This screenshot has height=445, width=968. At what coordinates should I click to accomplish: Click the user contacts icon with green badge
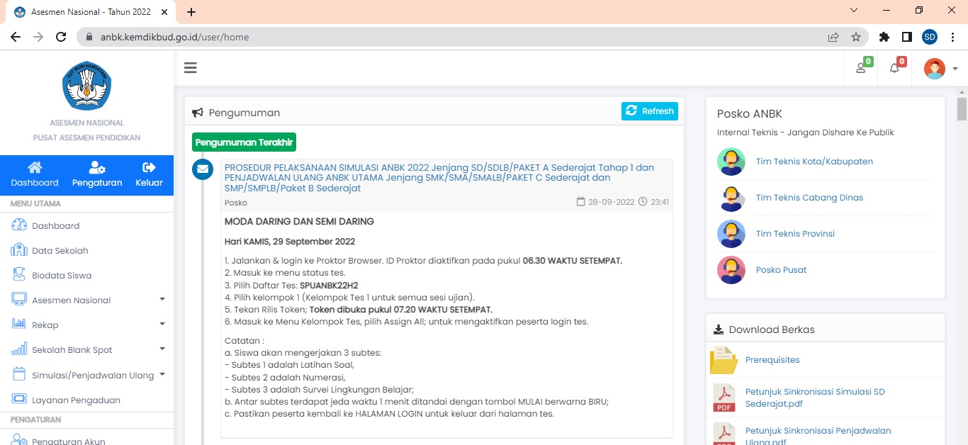861,68
